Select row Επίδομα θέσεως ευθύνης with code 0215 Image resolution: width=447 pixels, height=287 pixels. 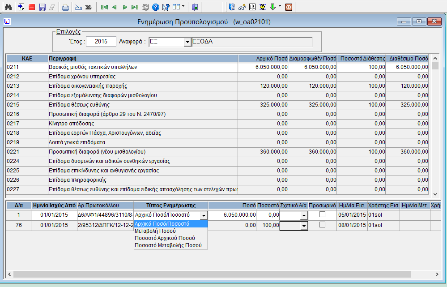click(217, 105)
